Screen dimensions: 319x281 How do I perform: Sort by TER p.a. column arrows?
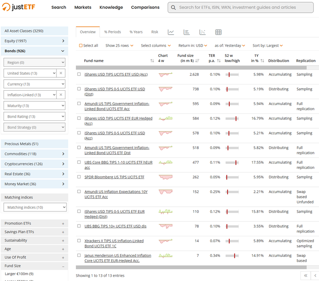[x=219, y=61]
